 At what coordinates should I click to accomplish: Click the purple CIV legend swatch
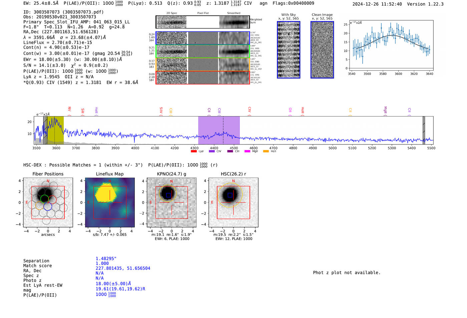pos(212,151)
